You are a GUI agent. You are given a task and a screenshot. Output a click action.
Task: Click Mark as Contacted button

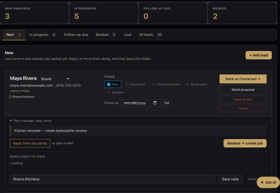point(243,79)
